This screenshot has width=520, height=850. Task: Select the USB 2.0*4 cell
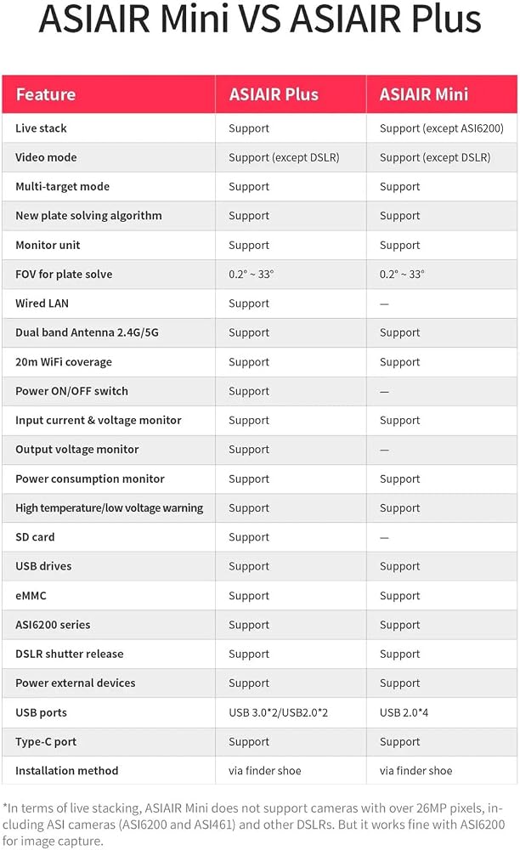(404, 713)
